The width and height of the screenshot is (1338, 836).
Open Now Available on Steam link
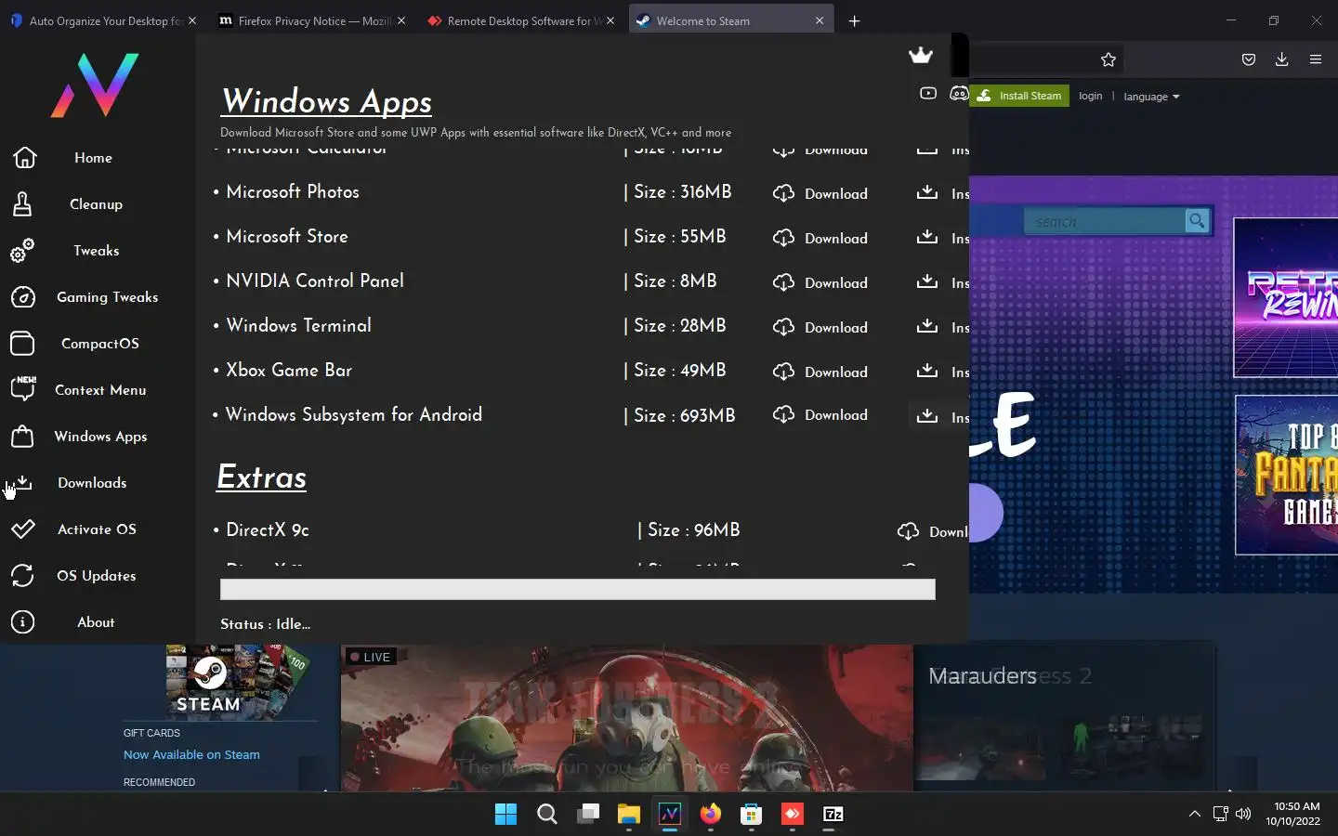coord(191,755)
